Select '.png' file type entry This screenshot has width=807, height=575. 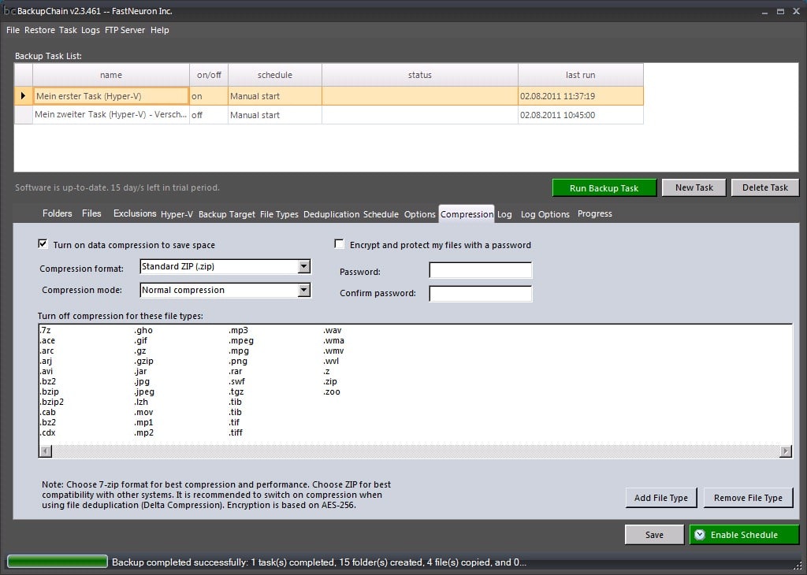(238, 361)
